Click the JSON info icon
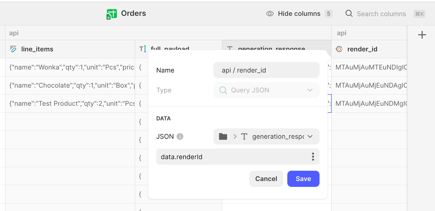The image size is (435, 211). [180, 136]
